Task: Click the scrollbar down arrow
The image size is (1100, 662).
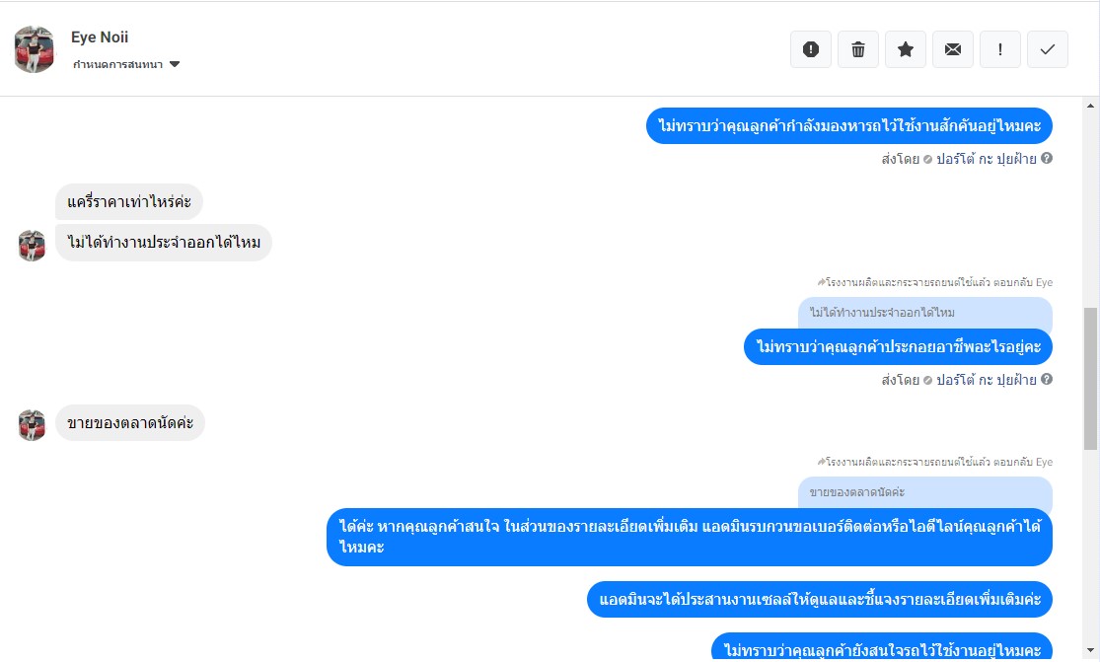Action: pos(1090,651)
